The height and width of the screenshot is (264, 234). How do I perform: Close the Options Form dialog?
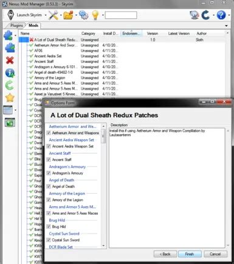pyautogui.click(x=224, y=101)
